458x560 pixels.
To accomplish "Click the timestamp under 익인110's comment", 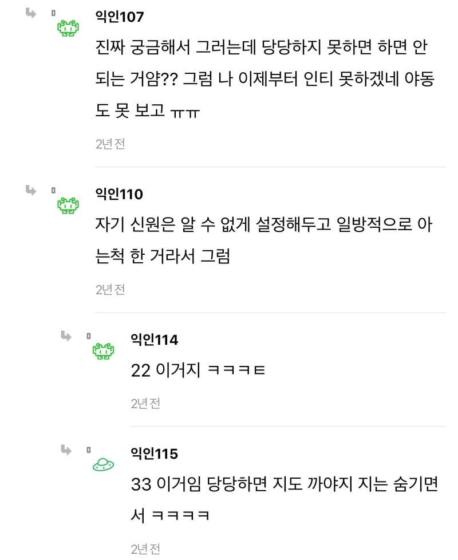I will click(x=110, y=289).
